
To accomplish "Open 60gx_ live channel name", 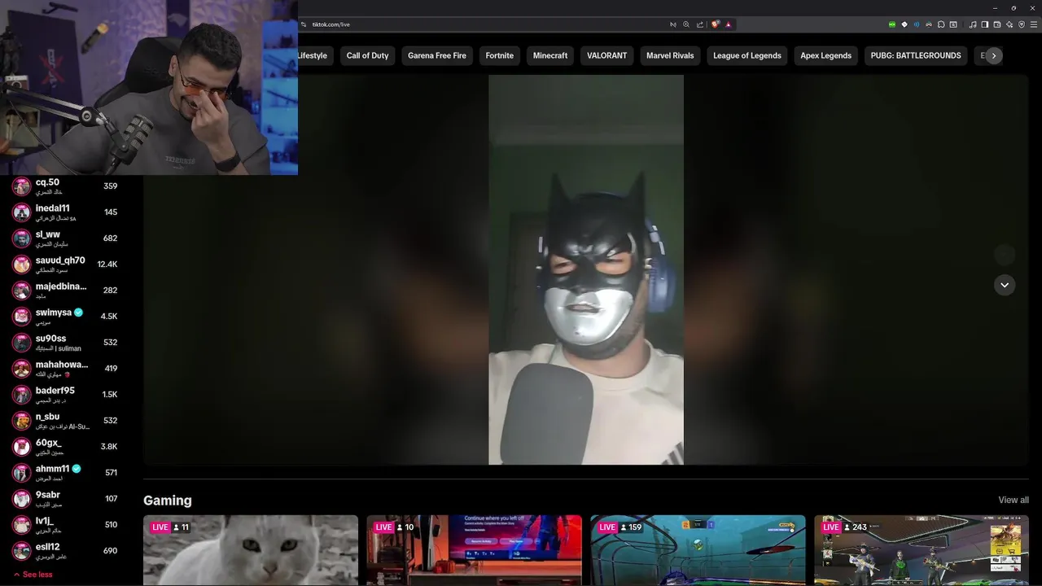I will tap(48, 443).
